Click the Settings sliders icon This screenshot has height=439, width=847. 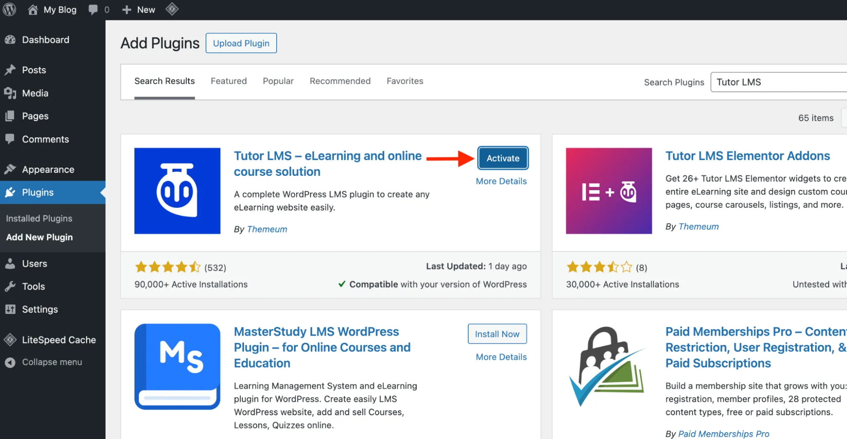tap(10, 309)
